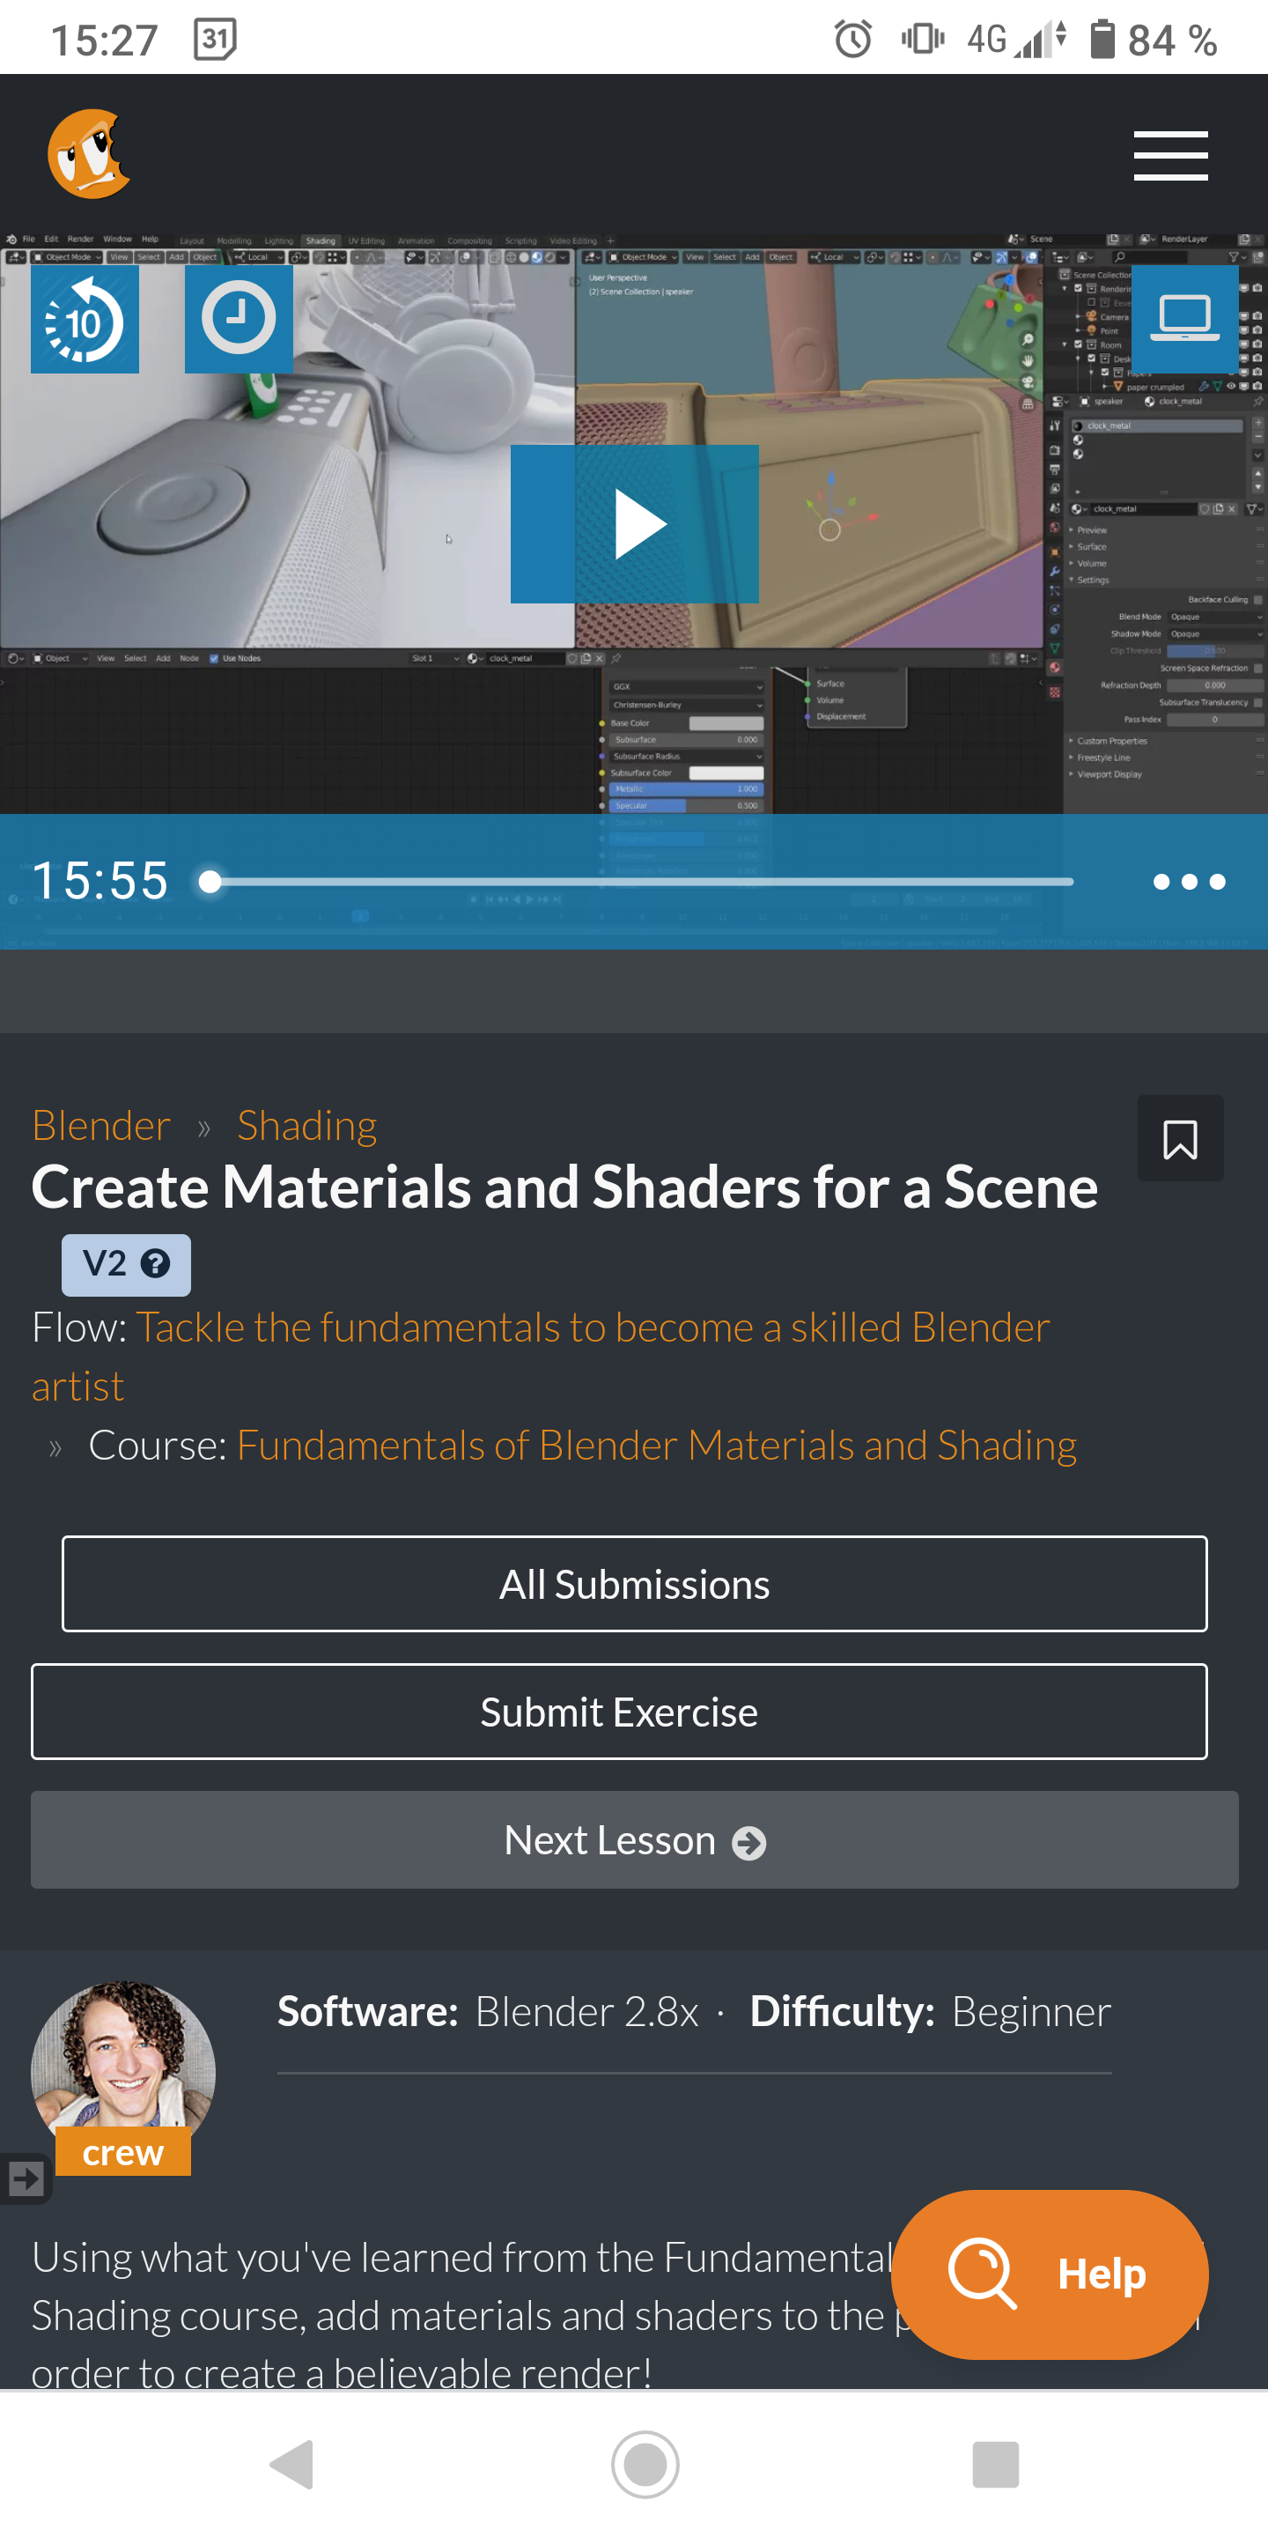View All Submissions
This screenshot has height=2537, width=1268.
[634, 1584]
